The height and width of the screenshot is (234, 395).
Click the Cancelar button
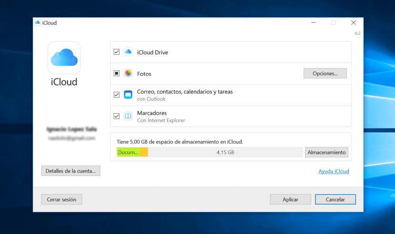pos(336,199)
